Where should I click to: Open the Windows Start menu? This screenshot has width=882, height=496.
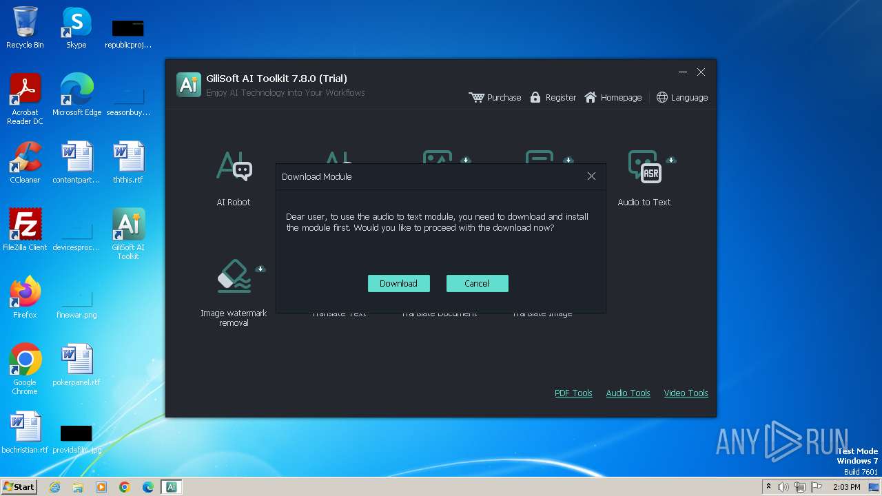pos(19,486)
